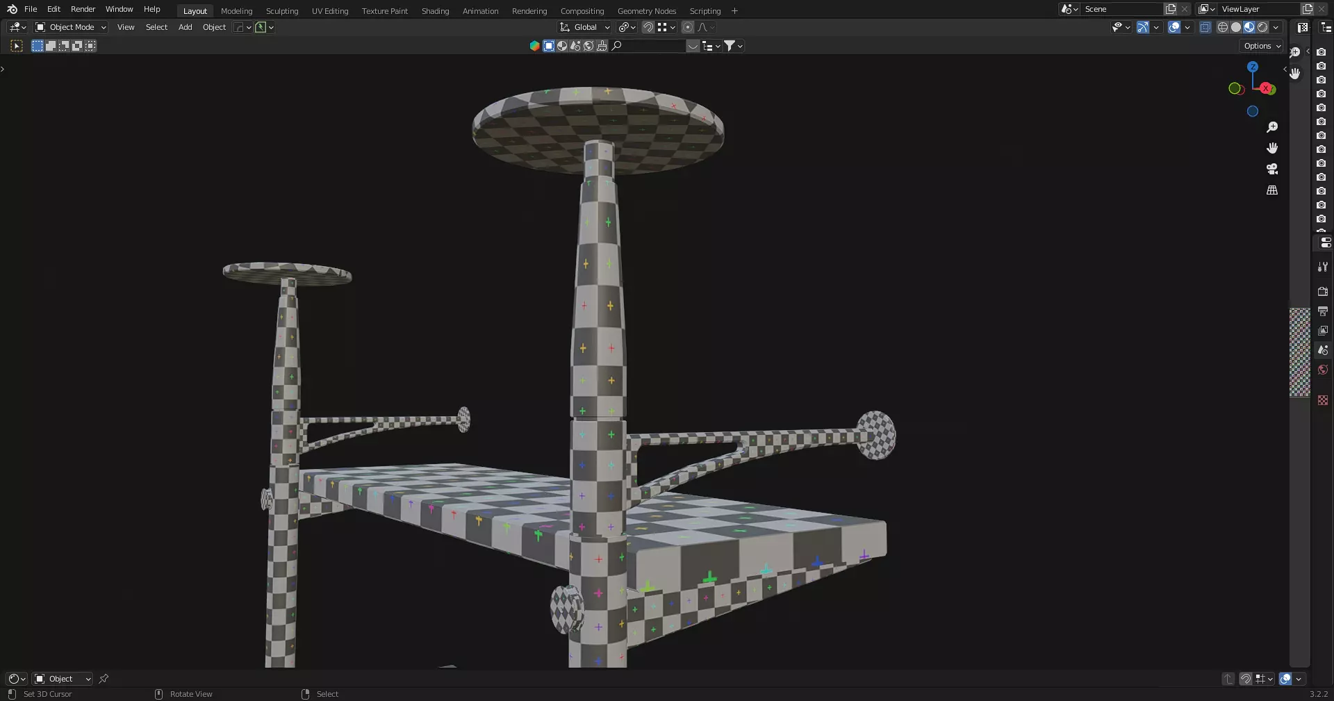Pin the Object context with pin icon
The image size is (1334, 701).
click(104, 679)
